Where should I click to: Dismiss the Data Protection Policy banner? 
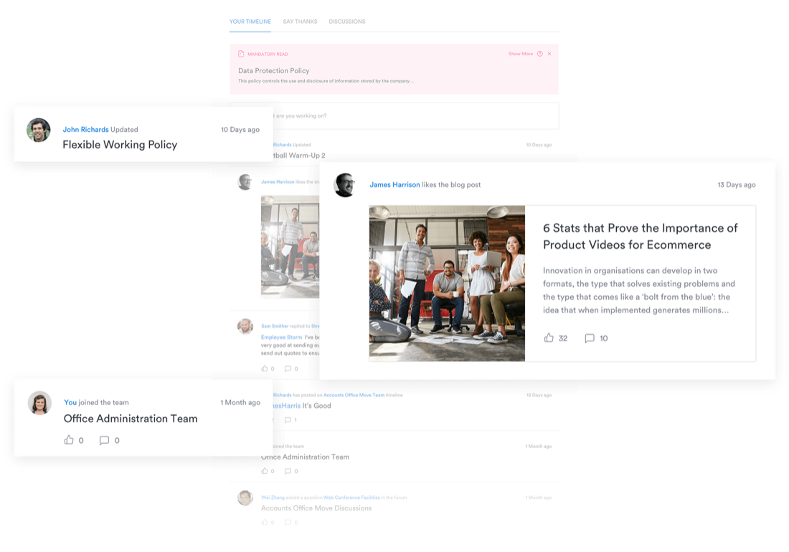pyautogui.click(x=549, y=54)
